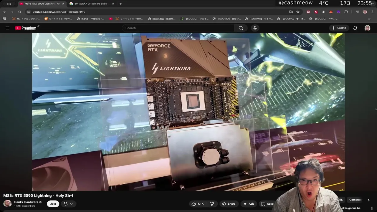Open SUUMO ジェイ bookmark
The image size is (377, 212).
tap(194, 19)
